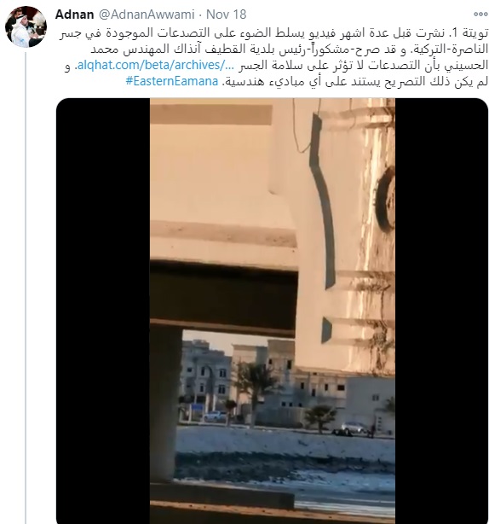Click the display name Adnan

74,15
